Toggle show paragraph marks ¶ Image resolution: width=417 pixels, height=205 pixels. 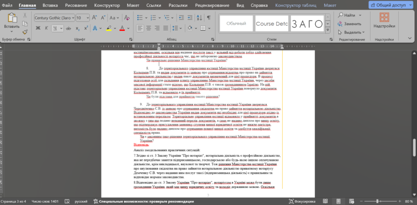tap(209, 18)
